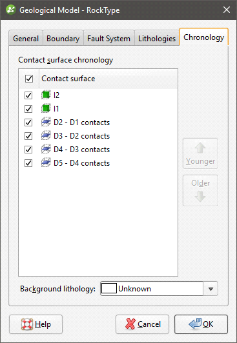This screenshot has height=343, width=237.
Task: Click the D4 - D3 contacts surface icon
Action: pos(46,150)
